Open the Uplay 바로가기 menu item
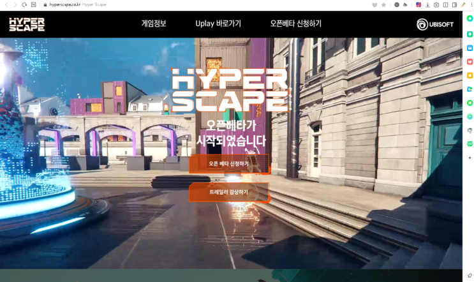474x282 pixels. pyautogui.click(x=218, y=24)
